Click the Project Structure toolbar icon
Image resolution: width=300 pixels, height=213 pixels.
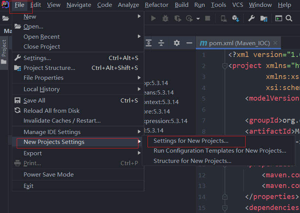tap(264, 19)
